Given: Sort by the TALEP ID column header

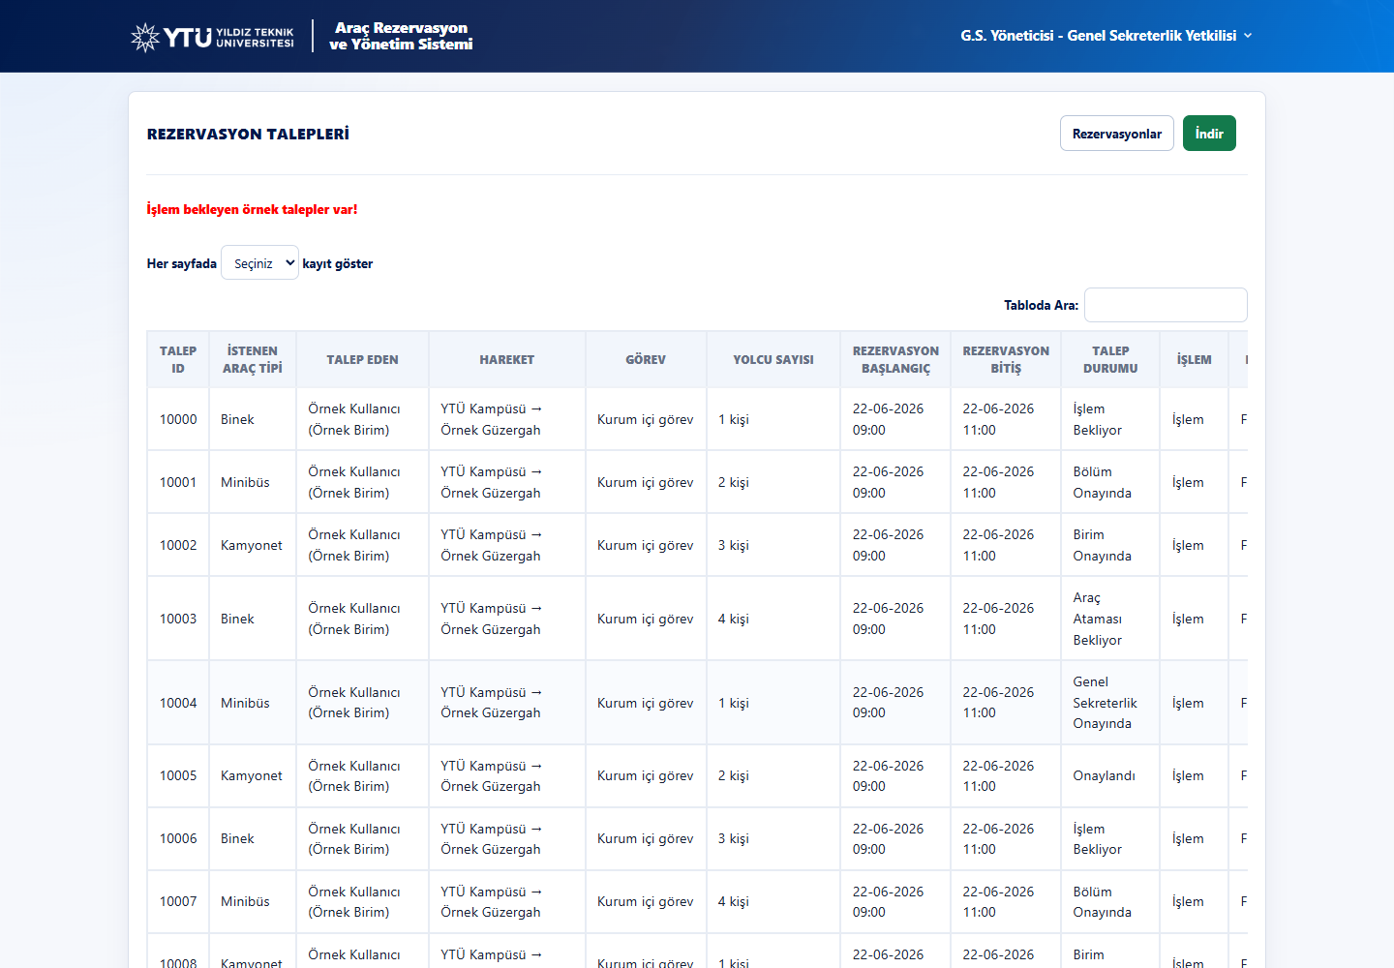Looking at the screenshot, I should (x=178, y=359).
